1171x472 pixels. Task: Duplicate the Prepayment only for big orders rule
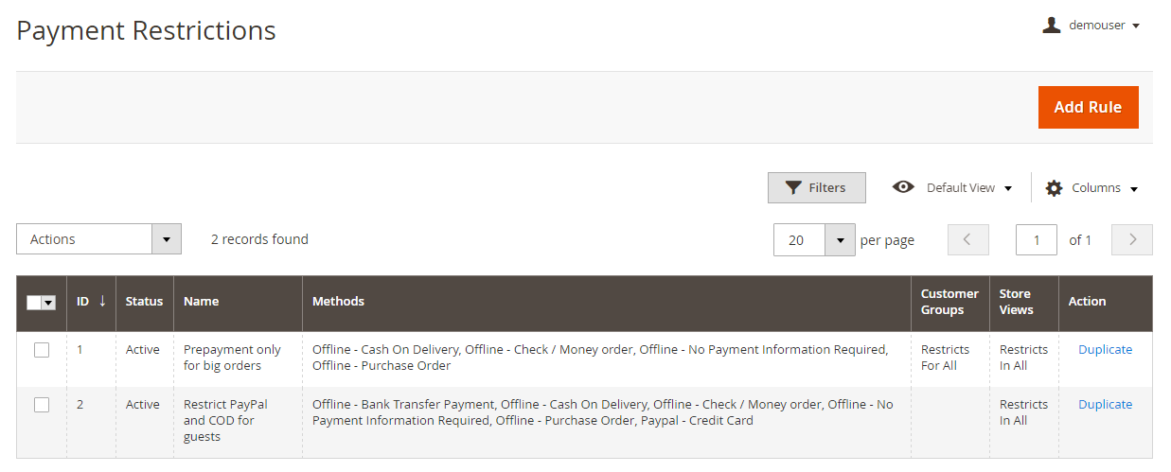pyautogui.click(x=1105, y=349)
